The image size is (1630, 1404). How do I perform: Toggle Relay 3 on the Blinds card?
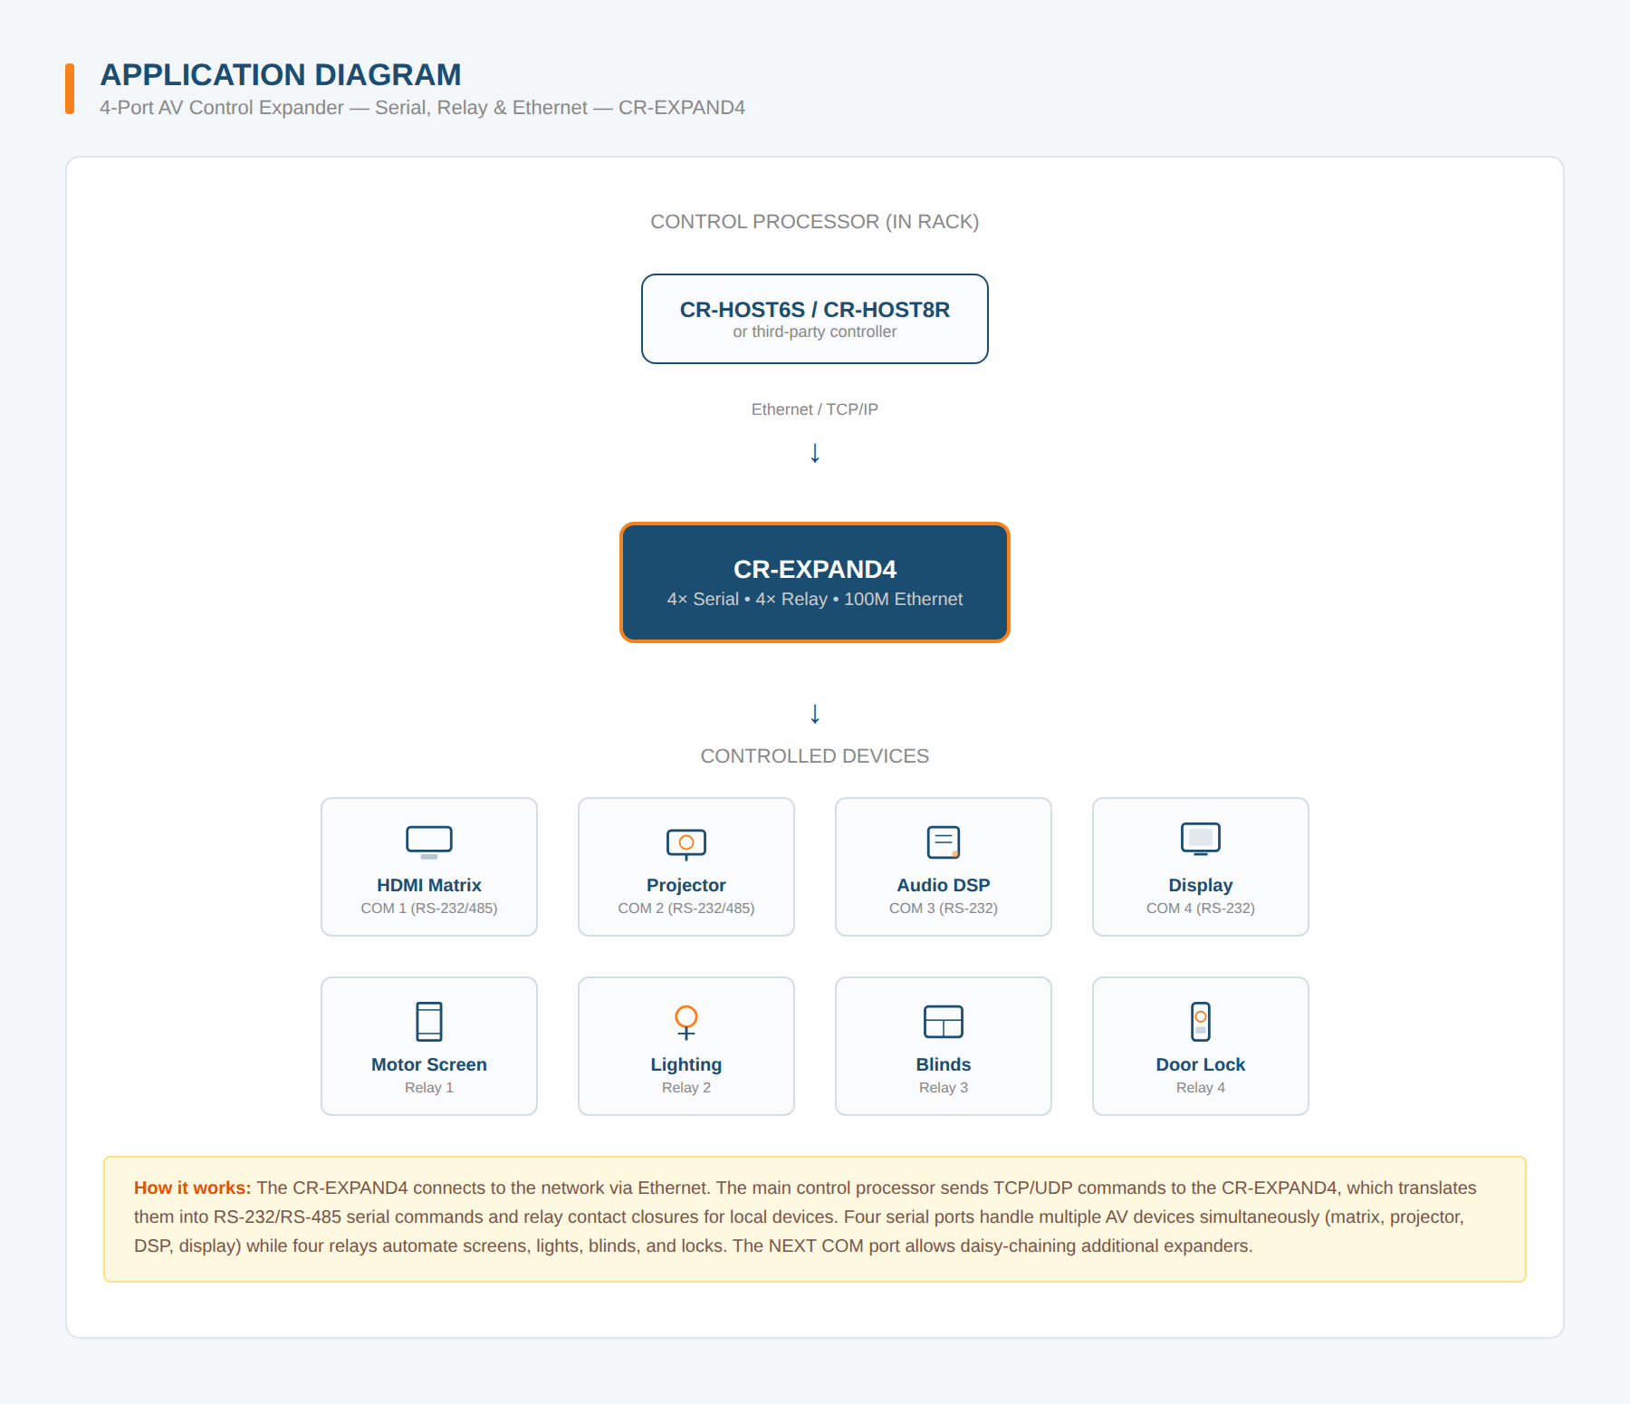(943, 1087)
